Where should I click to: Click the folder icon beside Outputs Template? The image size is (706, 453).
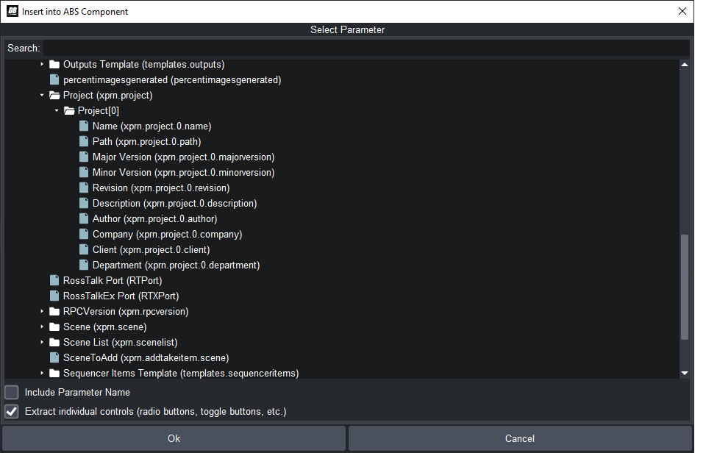pyautogui.click(x=54, y=64)
